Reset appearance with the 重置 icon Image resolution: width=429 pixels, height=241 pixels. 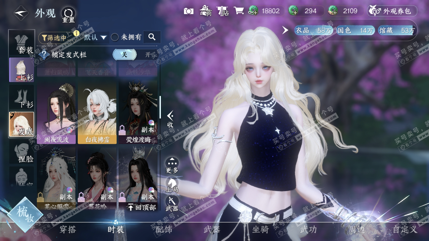pyautogui.click(x=68, y=15)
